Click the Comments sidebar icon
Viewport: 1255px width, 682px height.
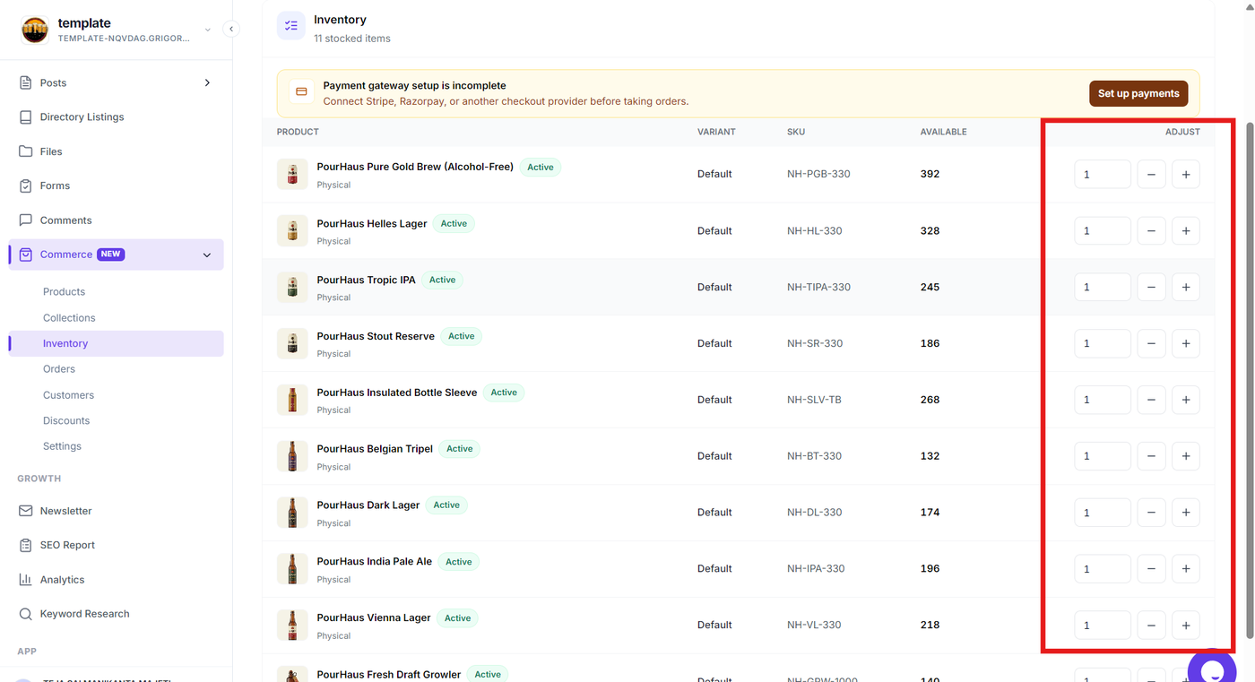[25, 220]
